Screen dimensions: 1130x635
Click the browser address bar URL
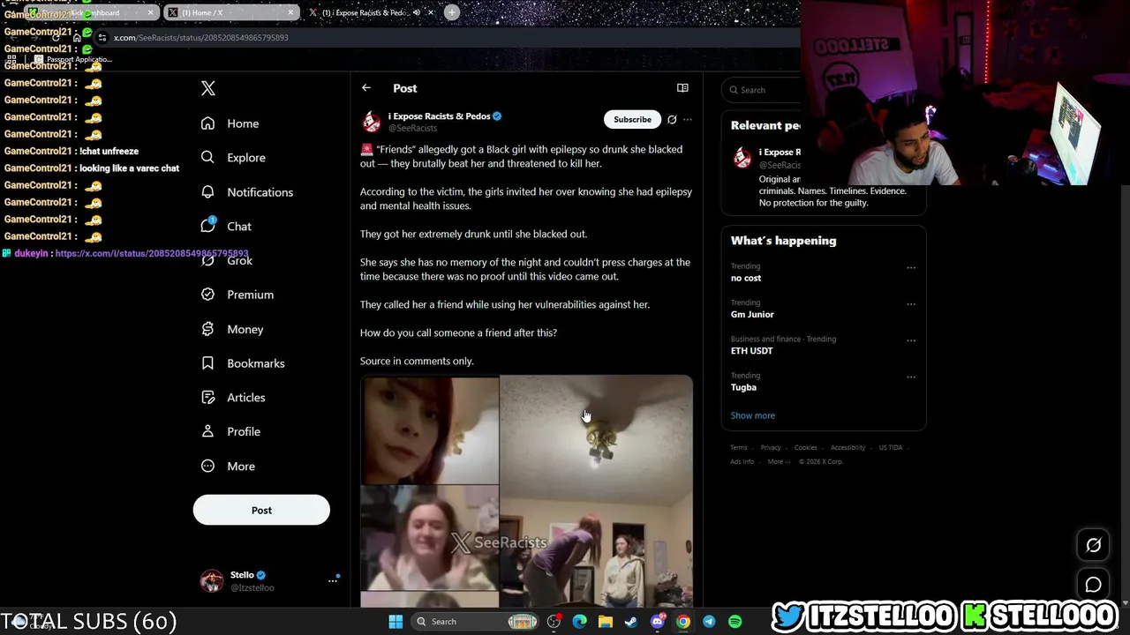pos(201,38)
